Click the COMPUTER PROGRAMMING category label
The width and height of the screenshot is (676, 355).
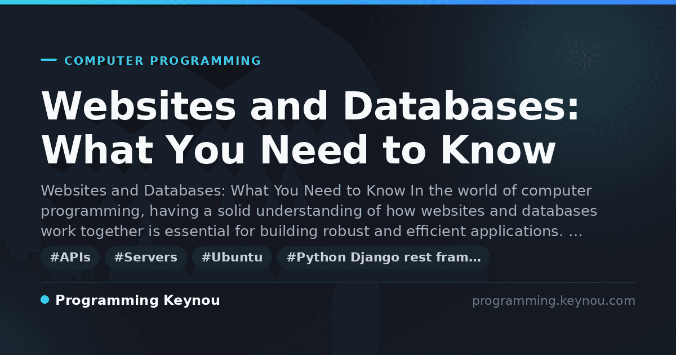[x=163, y=61]
